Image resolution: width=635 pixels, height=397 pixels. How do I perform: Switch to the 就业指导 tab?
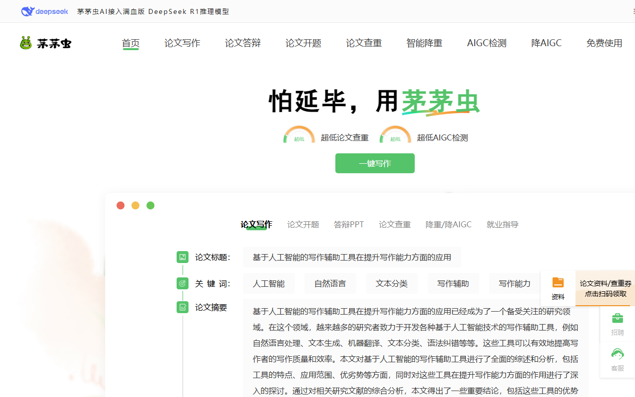tap(503, 224)
